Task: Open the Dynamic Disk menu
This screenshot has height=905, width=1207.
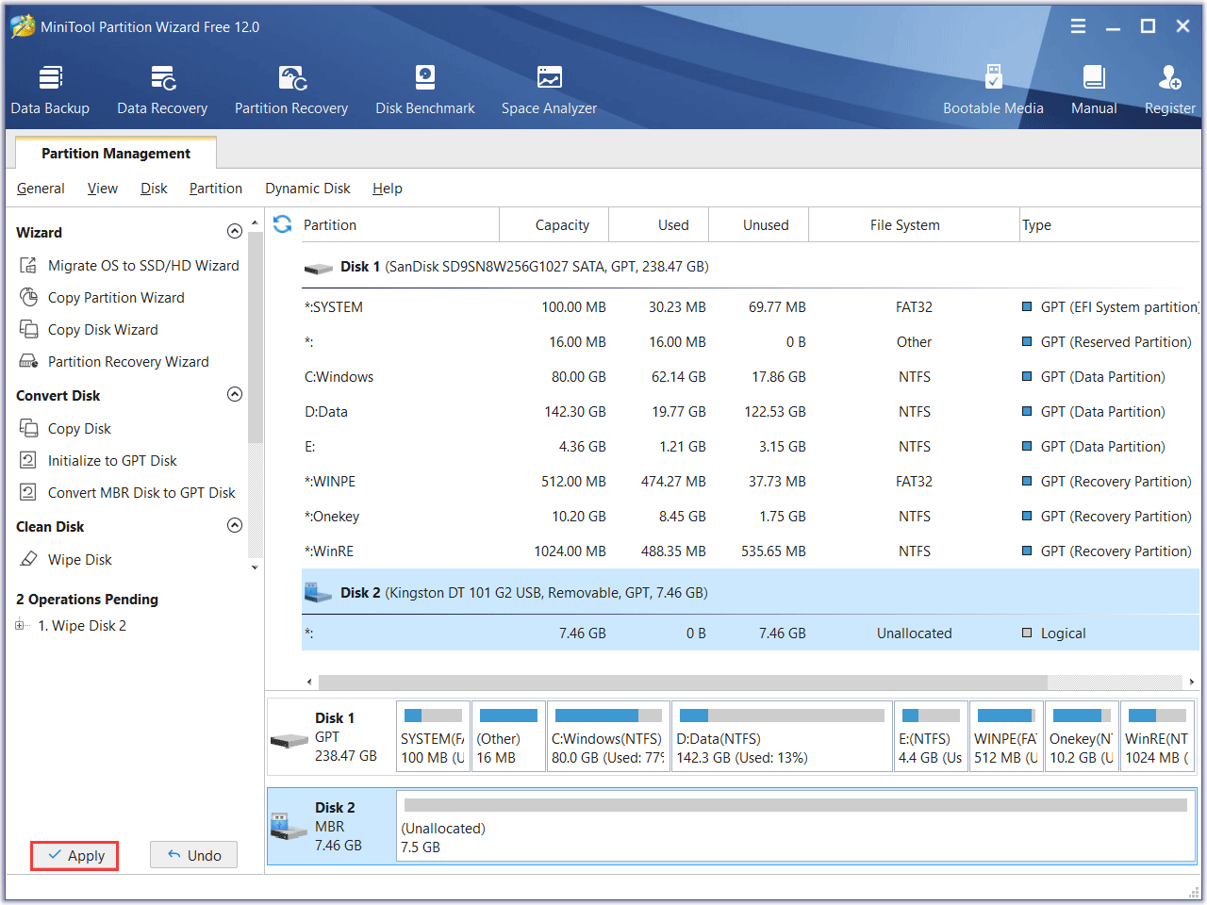Action: tap(307, 189)
